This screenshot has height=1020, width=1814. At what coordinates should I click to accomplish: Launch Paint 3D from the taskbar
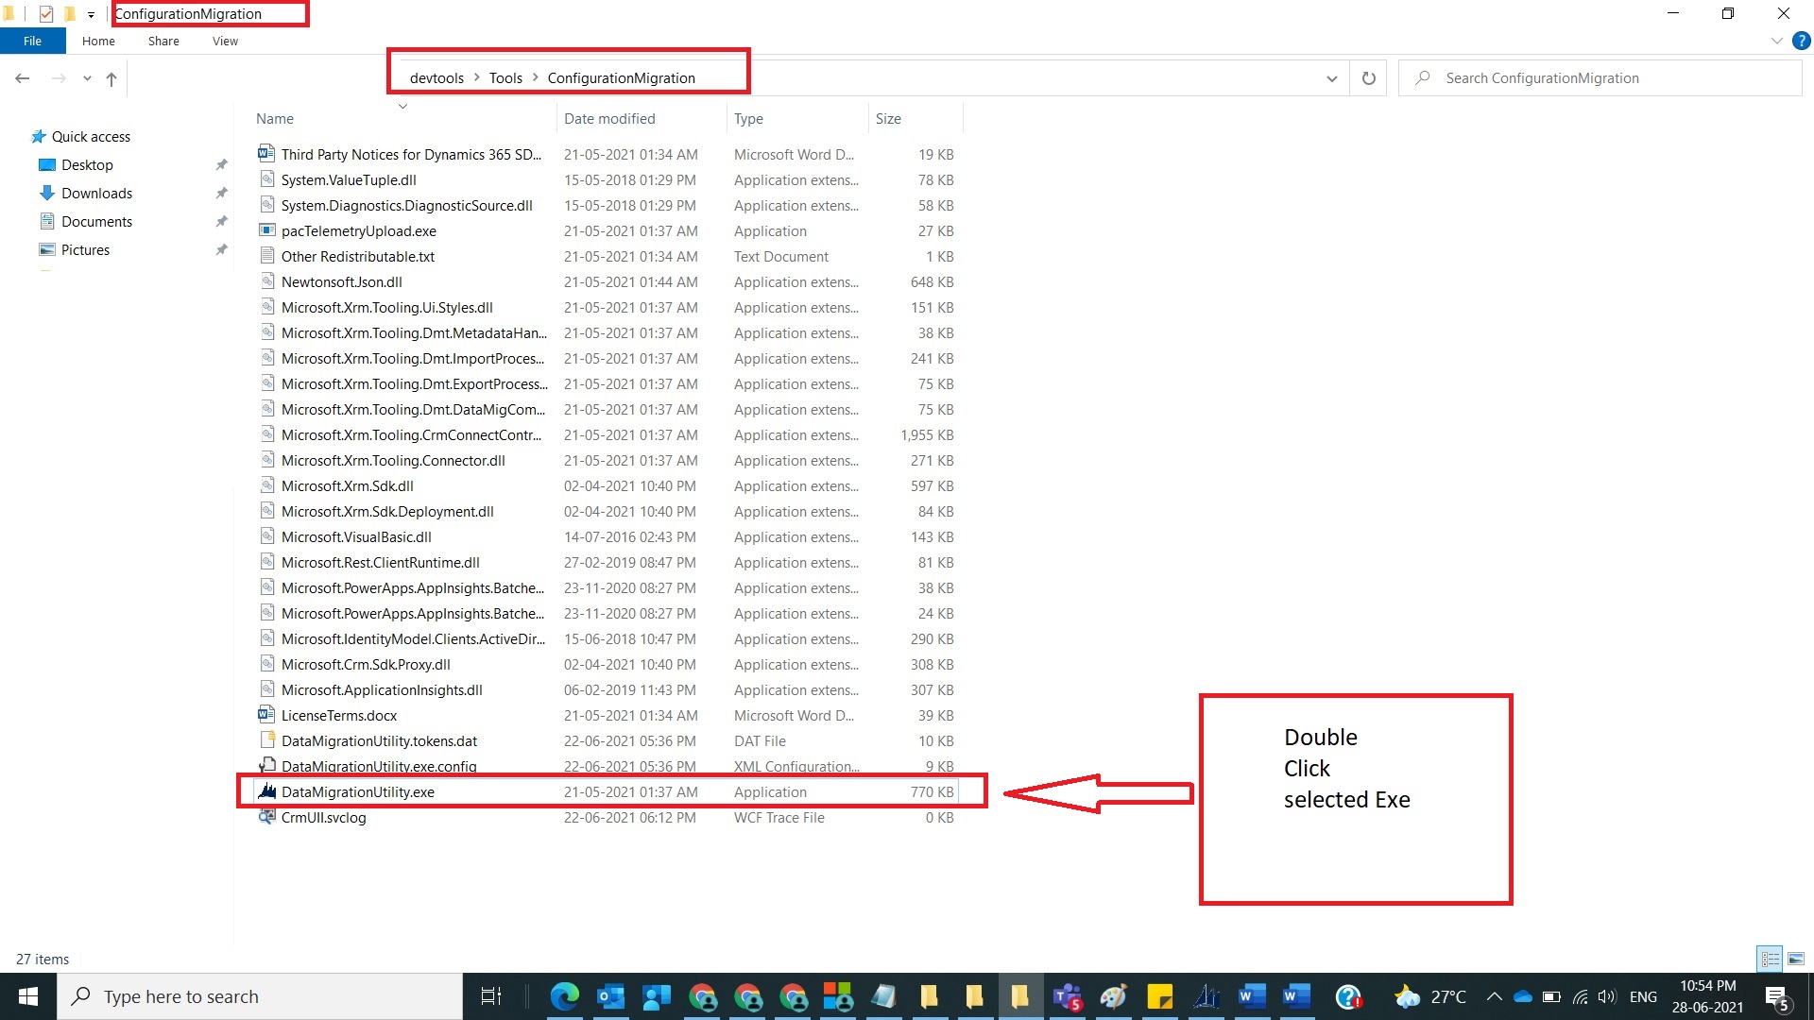click(1113, 996)
